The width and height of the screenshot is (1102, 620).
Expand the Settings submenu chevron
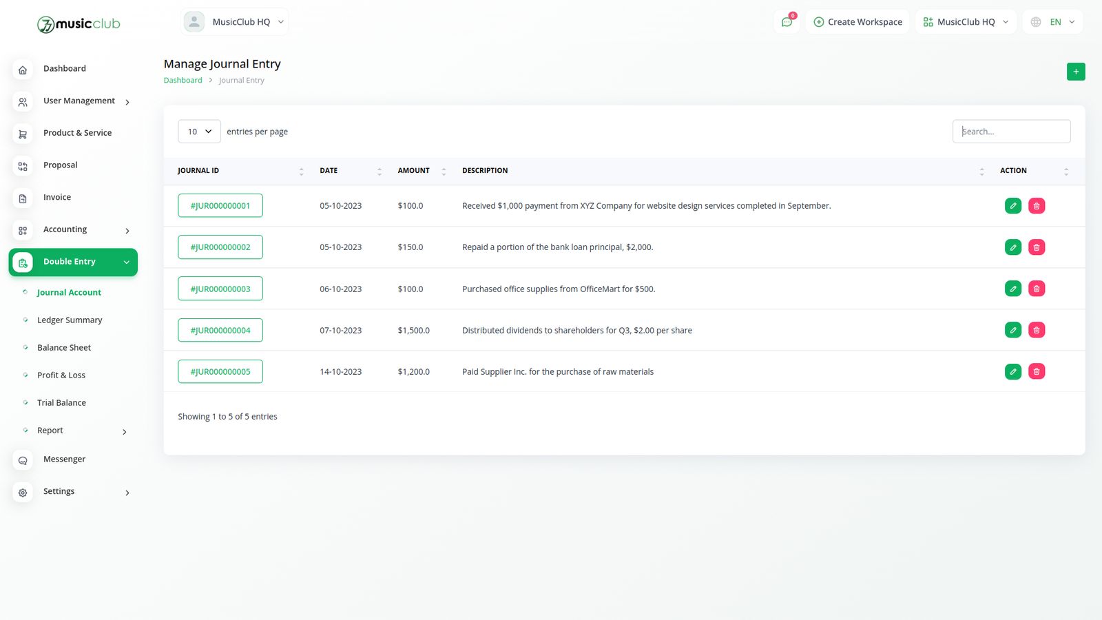point(127,493)
